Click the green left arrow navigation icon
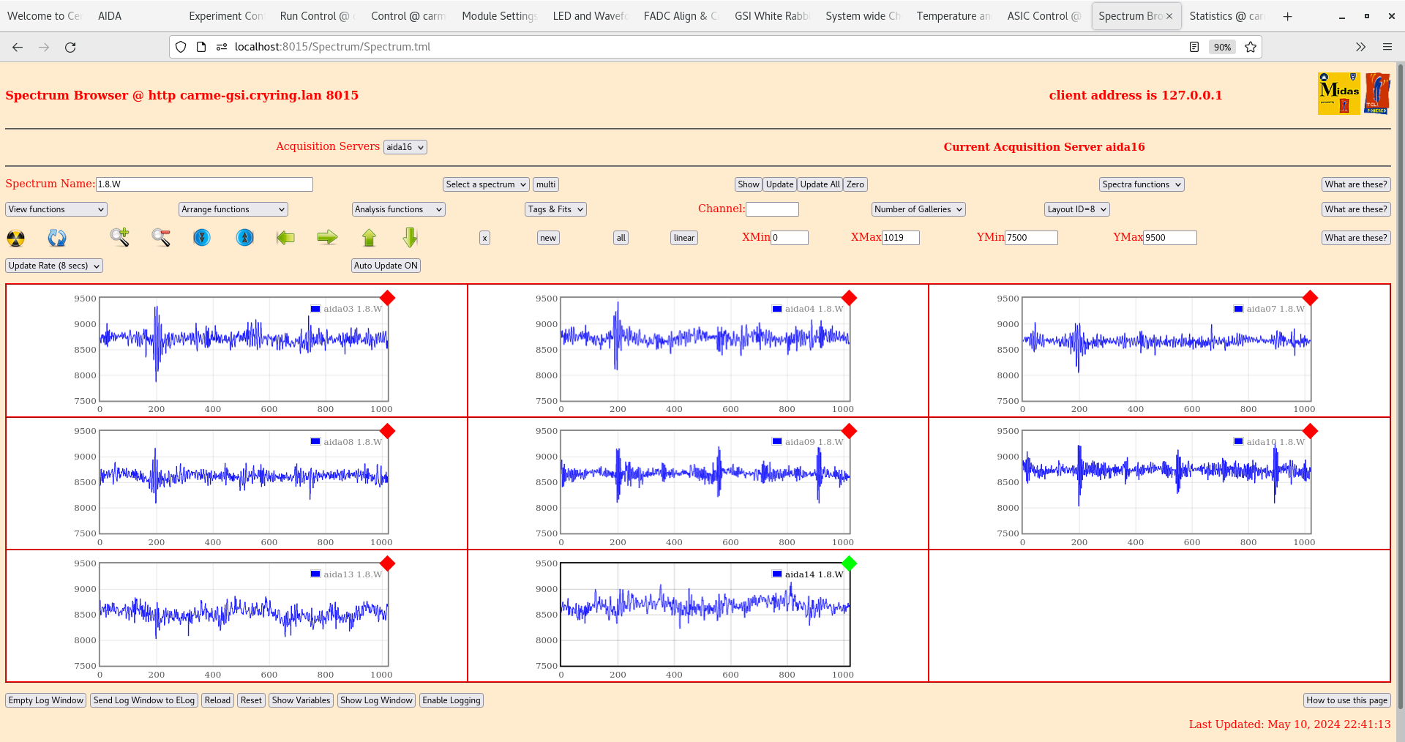The width and height of the screenshot is (1405, 742). click(x=285, y=238)
